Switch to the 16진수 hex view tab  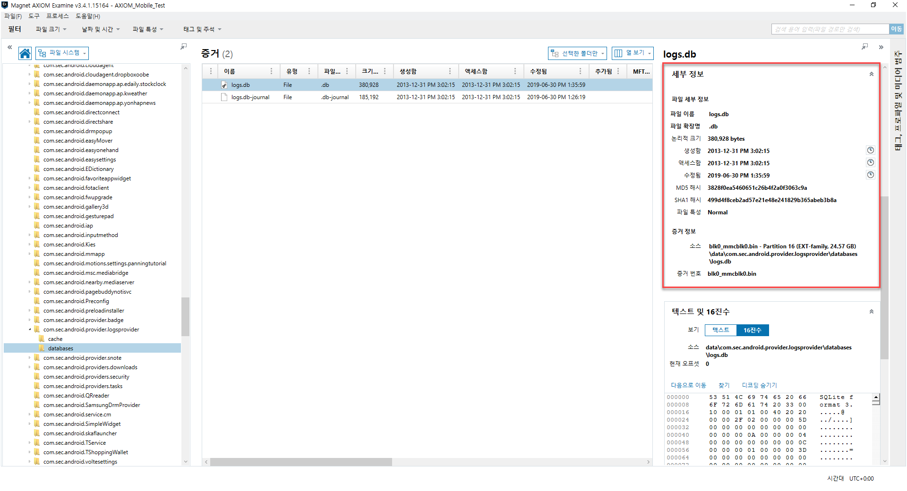click(753, 330)
